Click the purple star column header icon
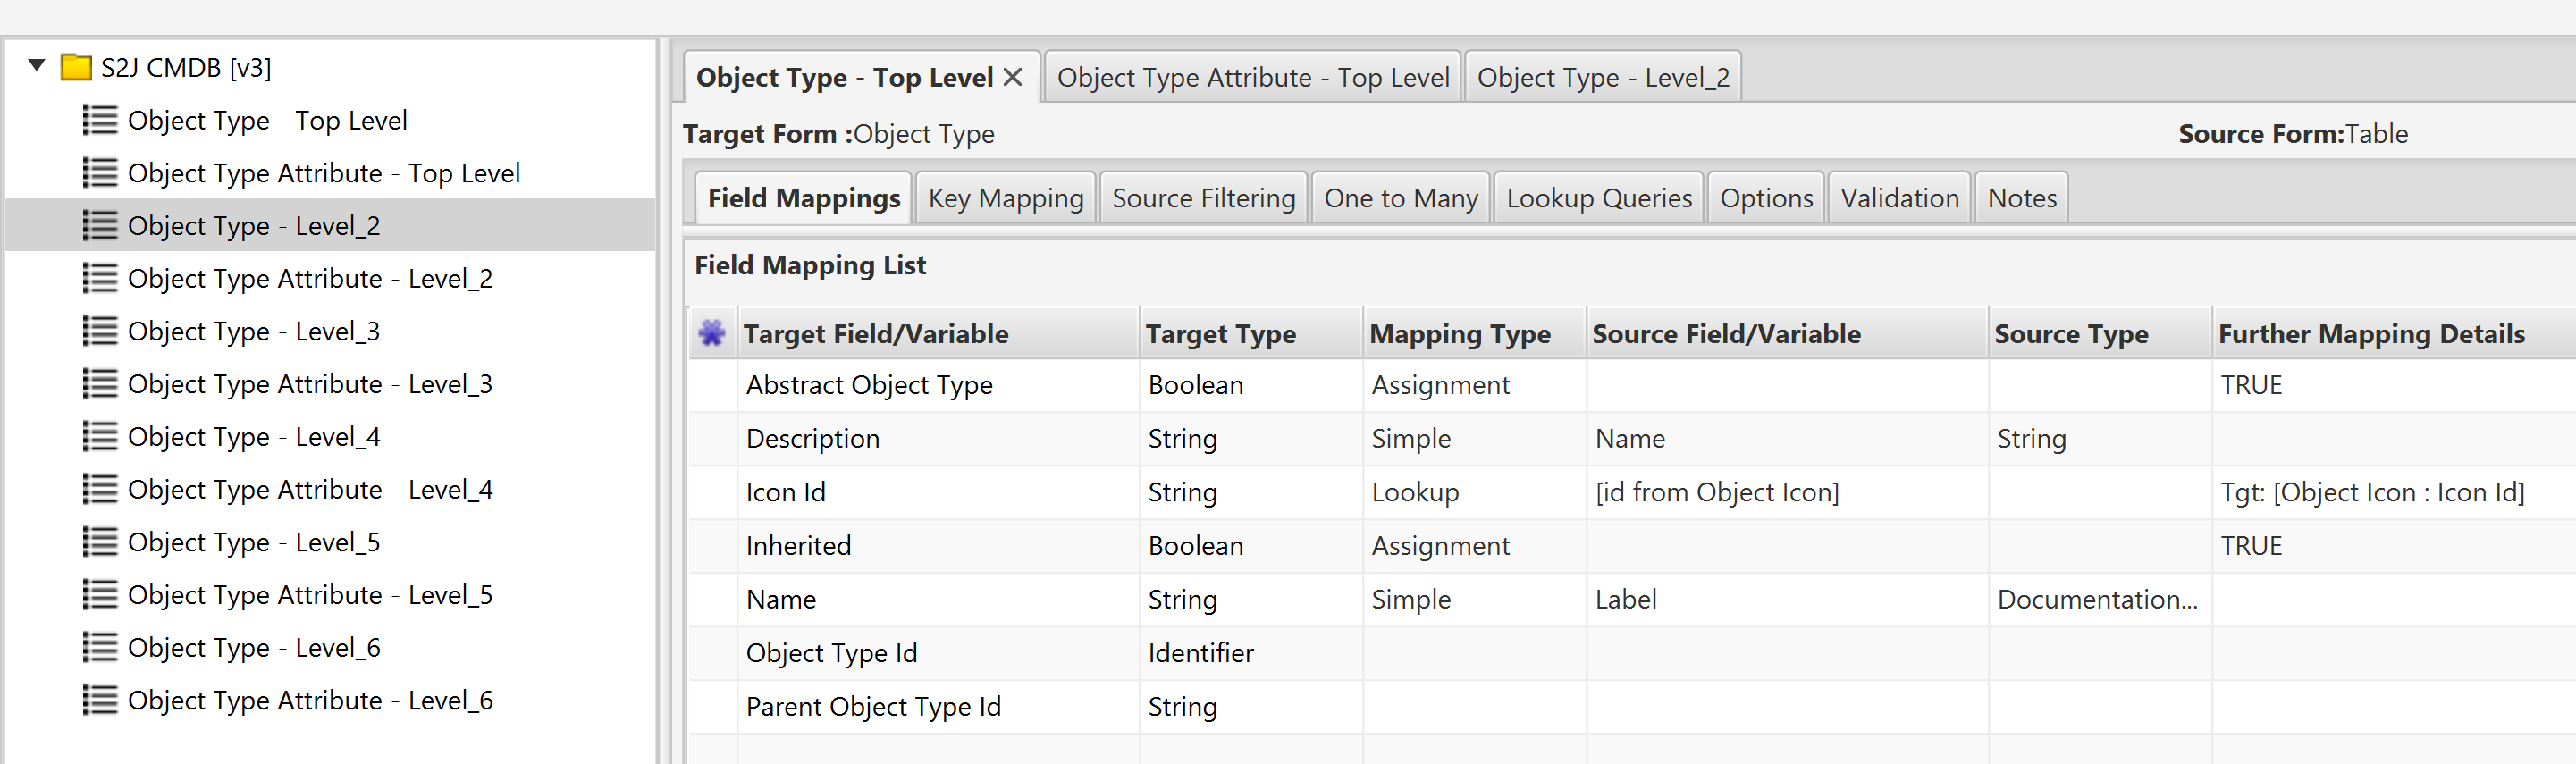2576x764 pixels. (x=712, y=333)
